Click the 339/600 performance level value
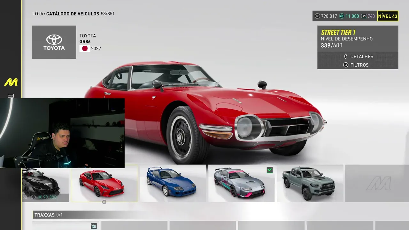 pos(331,45)
